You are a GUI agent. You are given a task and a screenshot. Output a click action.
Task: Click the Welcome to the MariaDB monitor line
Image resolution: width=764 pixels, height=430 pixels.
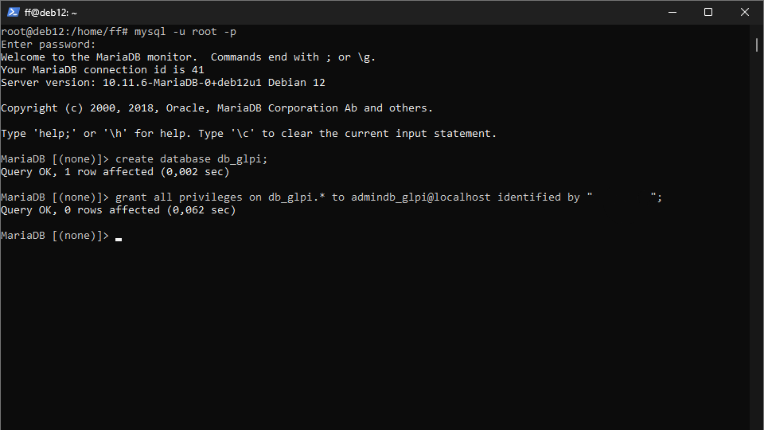(188, 57)
